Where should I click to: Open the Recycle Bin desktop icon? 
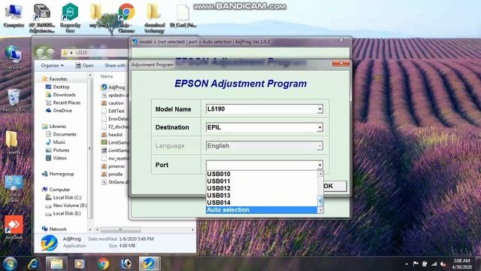tap(14, 100)
